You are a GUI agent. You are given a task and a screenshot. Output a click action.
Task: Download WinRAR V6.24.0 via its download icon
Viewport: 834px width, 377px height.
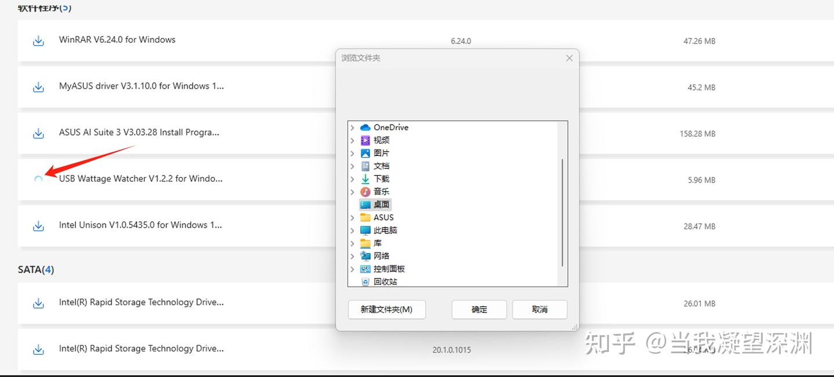tap(38, 41)
